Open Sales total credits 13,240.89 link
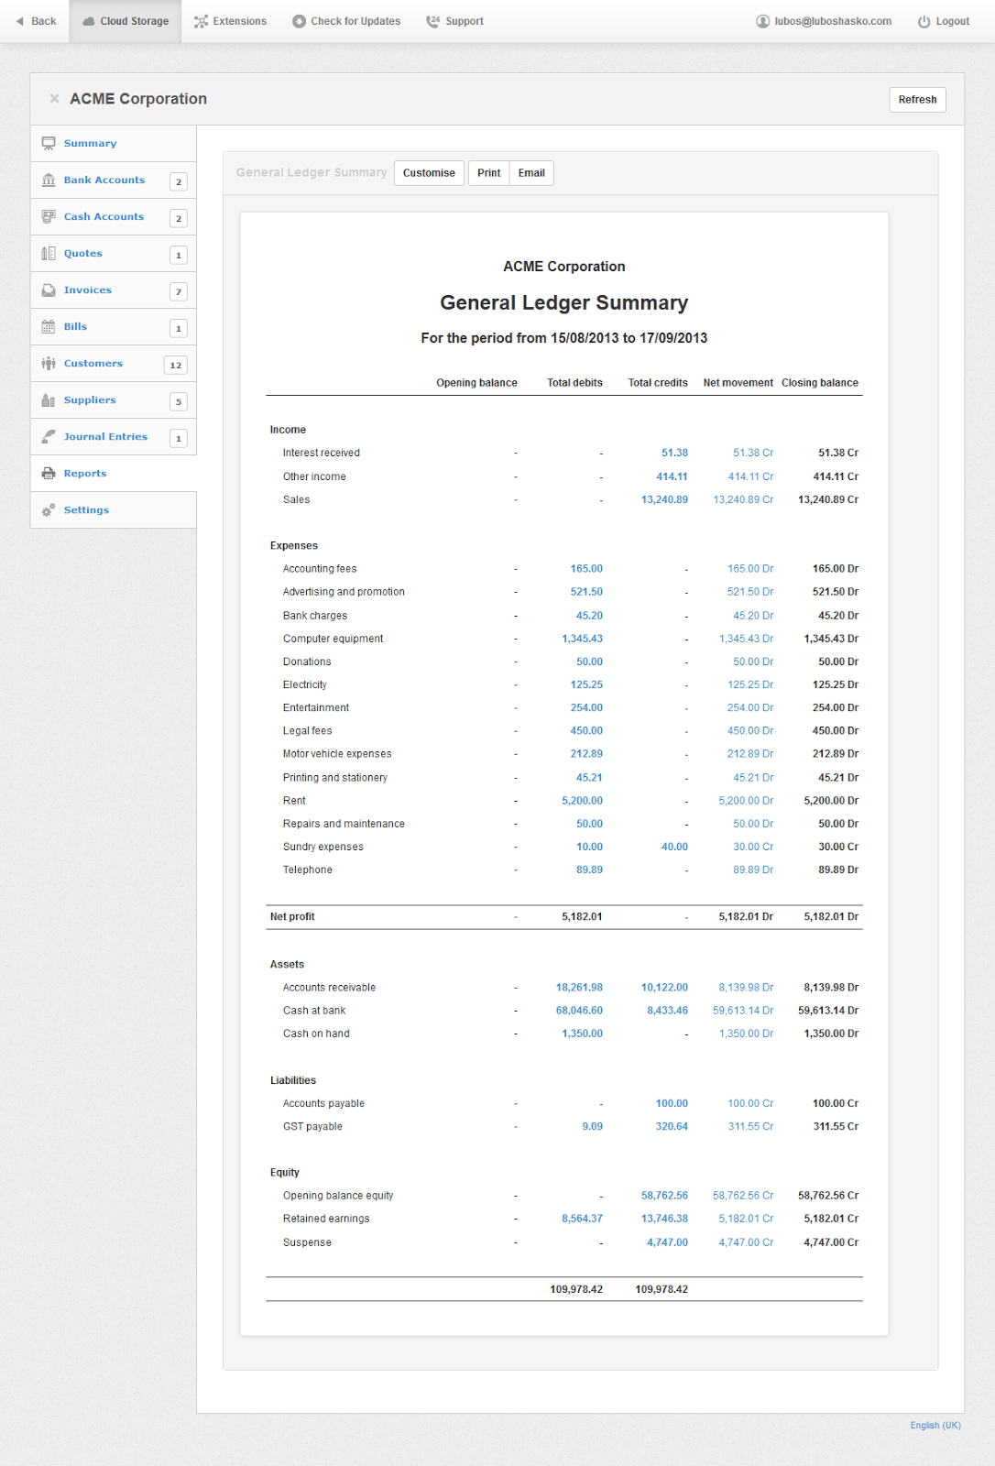 point(664,500)
